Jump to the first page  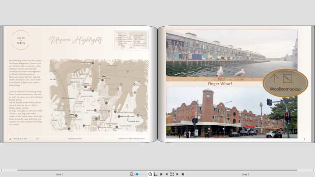(x=161, y=174)
